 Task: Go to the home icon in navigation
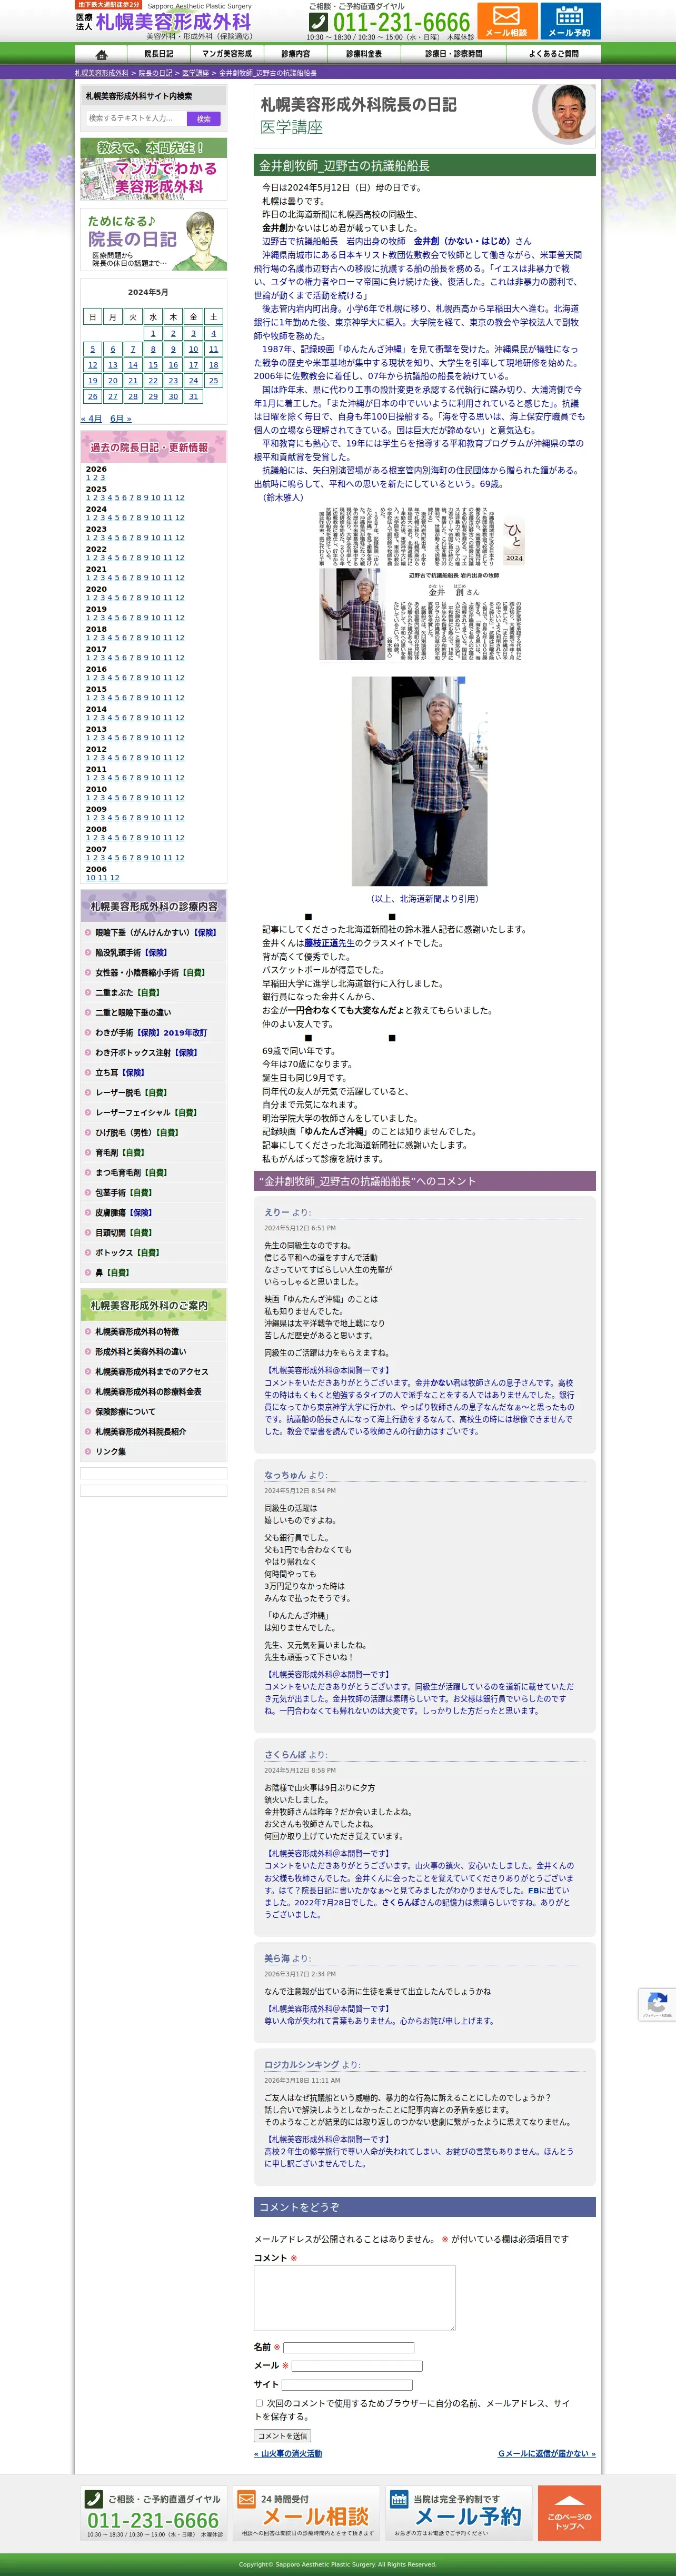101,54
